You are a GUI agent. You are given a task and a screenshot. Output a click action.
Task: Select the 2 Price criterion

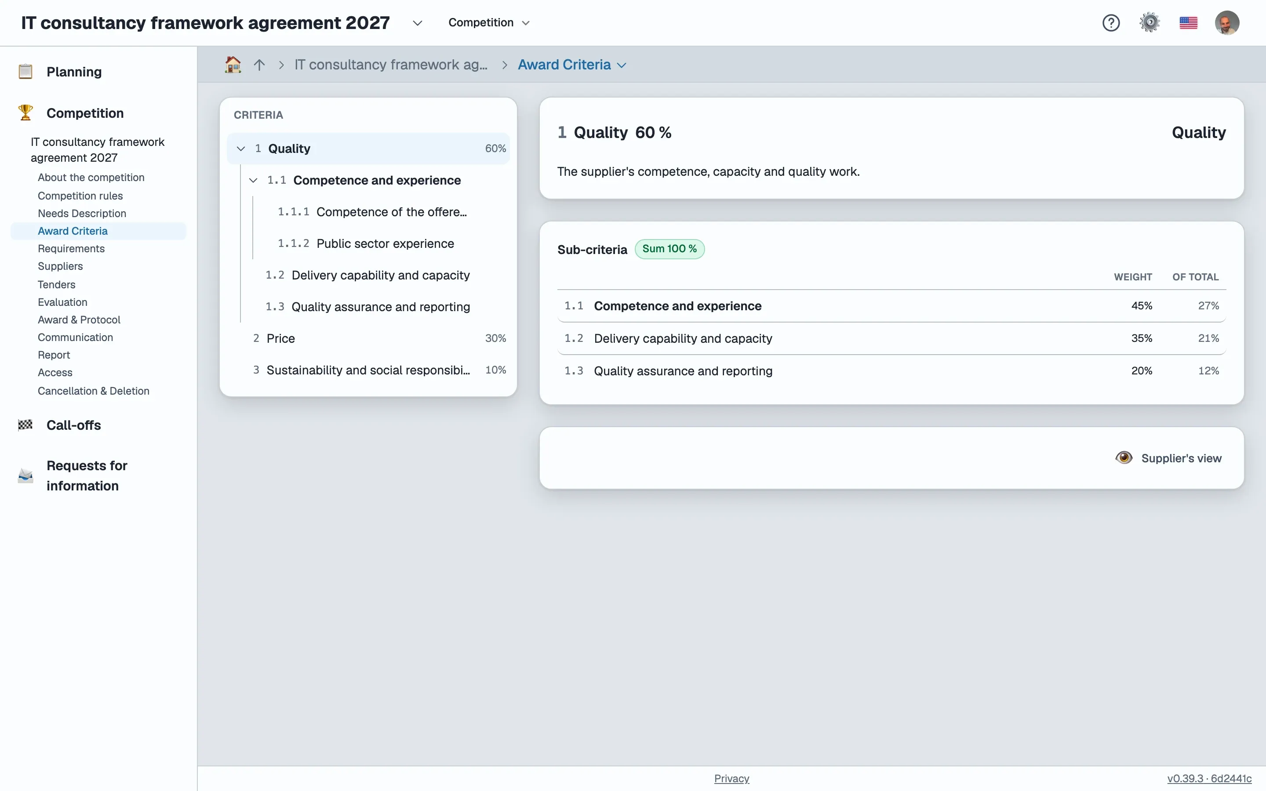tap(368, 338)
